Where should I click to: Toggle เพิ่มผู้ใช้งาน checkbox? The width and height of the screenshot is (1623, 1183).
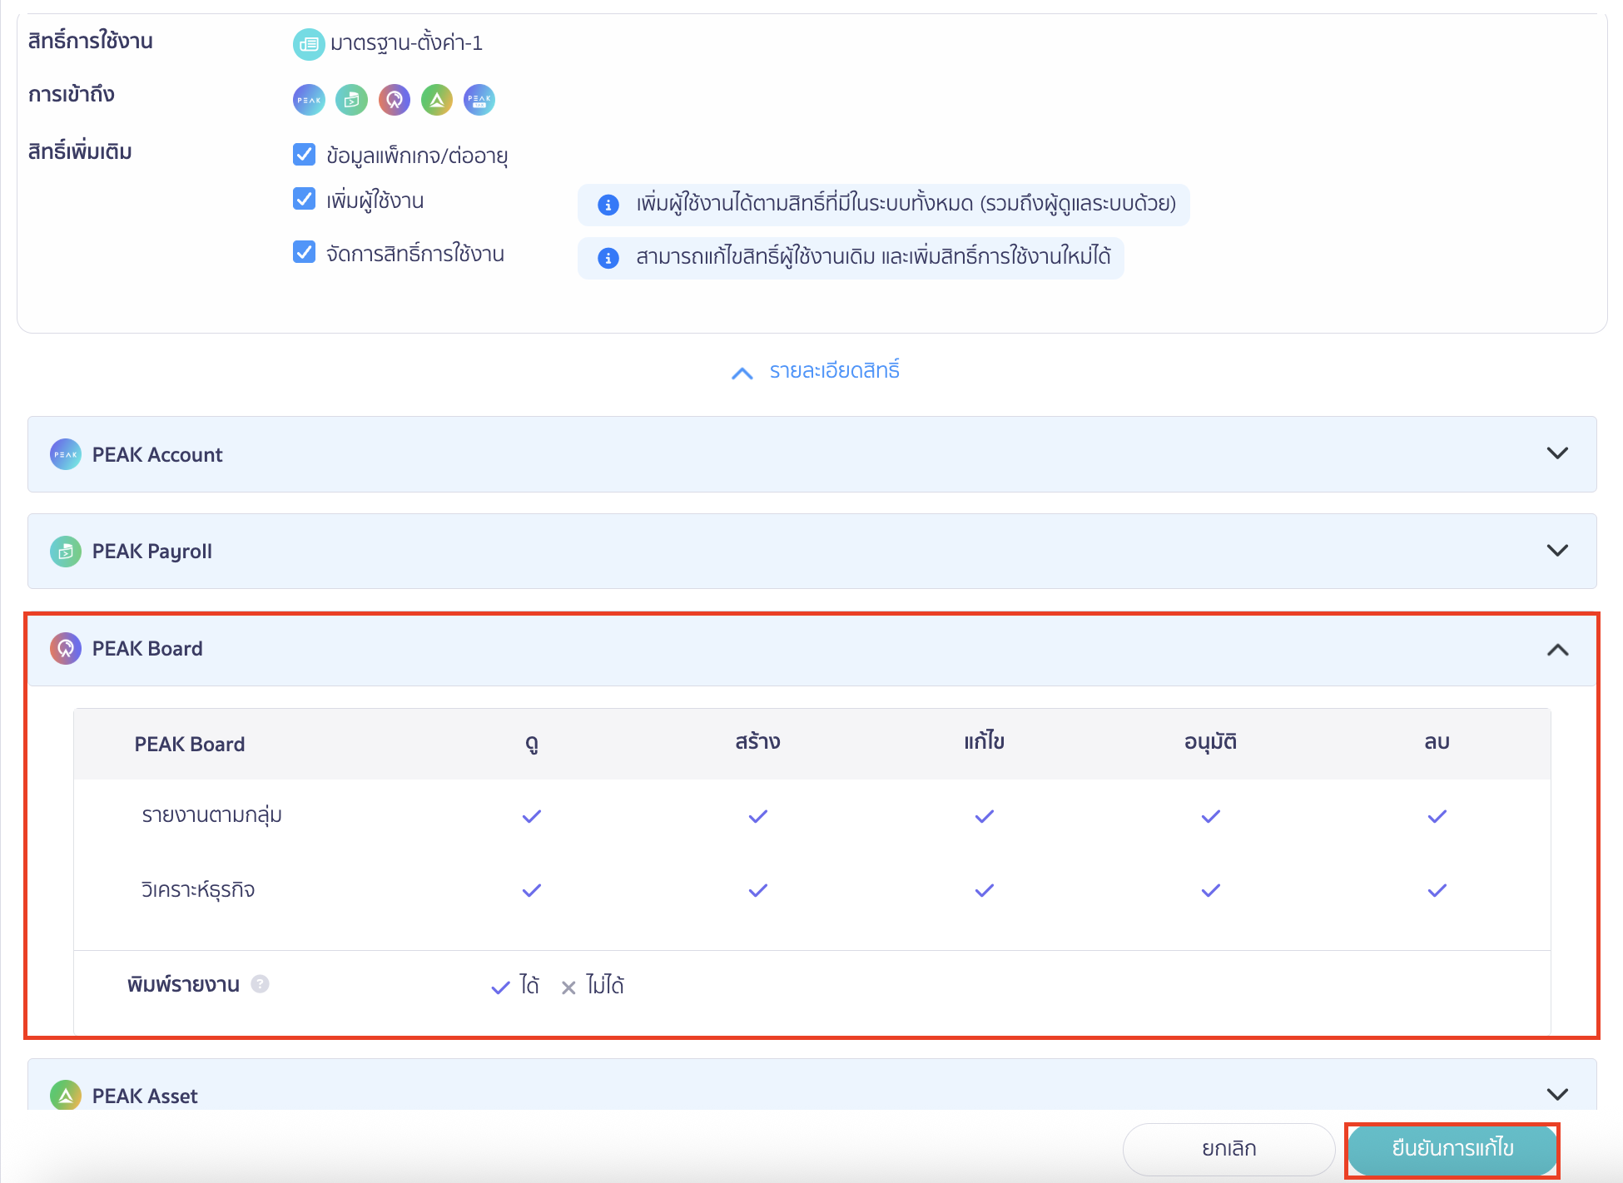(304, 199)
